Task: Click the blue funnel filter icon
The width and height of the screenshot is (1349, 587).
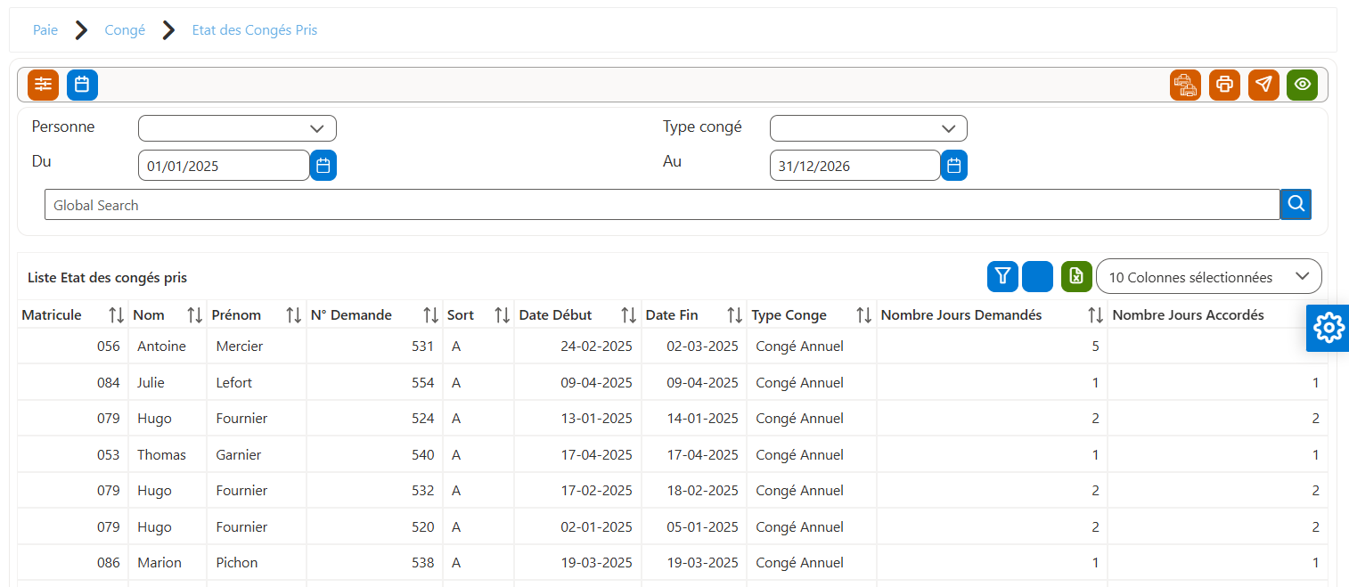Action: point(1002,277)
